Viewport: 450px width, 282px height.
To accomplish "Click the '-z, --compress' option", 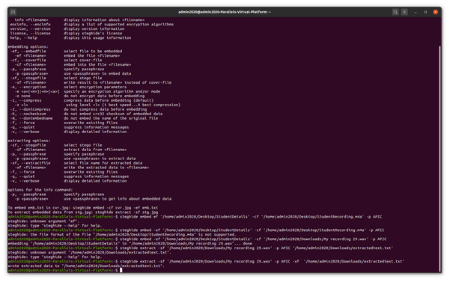I will click(26, 100).
